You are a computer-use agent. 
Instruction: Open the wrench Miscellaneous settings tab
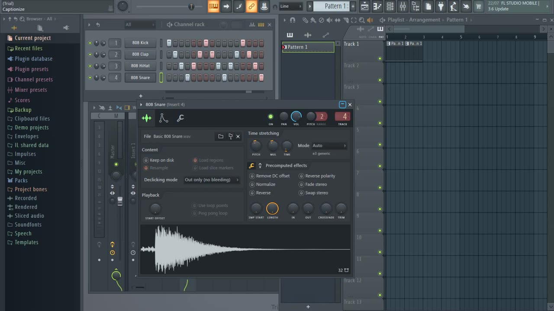(x=180, y=118)
